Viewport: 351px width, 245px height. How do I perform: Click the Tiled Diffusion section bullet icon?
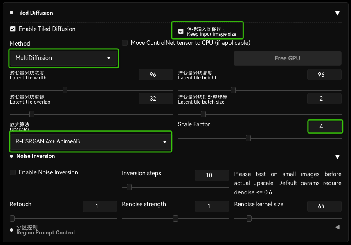tap(11, 13)
